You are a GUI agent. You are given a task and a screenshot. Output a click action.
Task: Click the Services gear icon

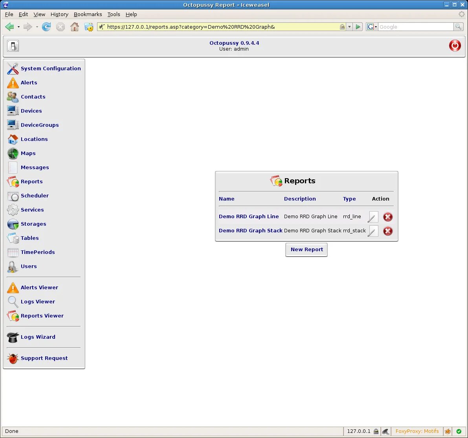point(13,210)
